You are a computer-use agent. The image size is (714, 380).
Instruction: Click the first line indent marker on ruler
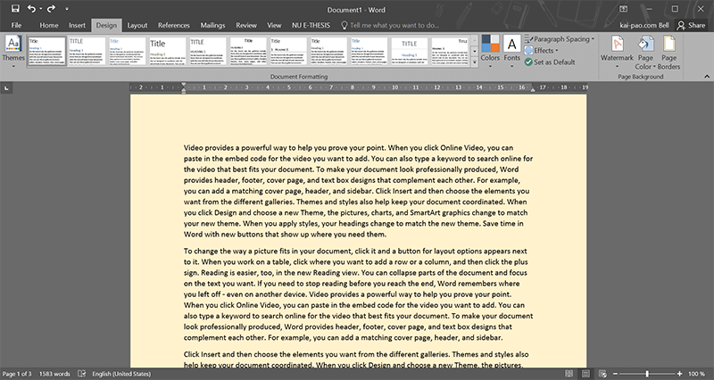(184, 85)
